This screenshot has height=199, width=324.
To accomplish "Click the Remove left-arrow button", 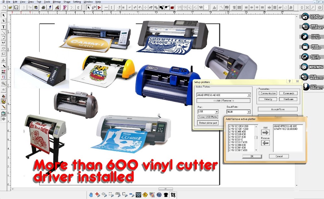I will [265, 143].
